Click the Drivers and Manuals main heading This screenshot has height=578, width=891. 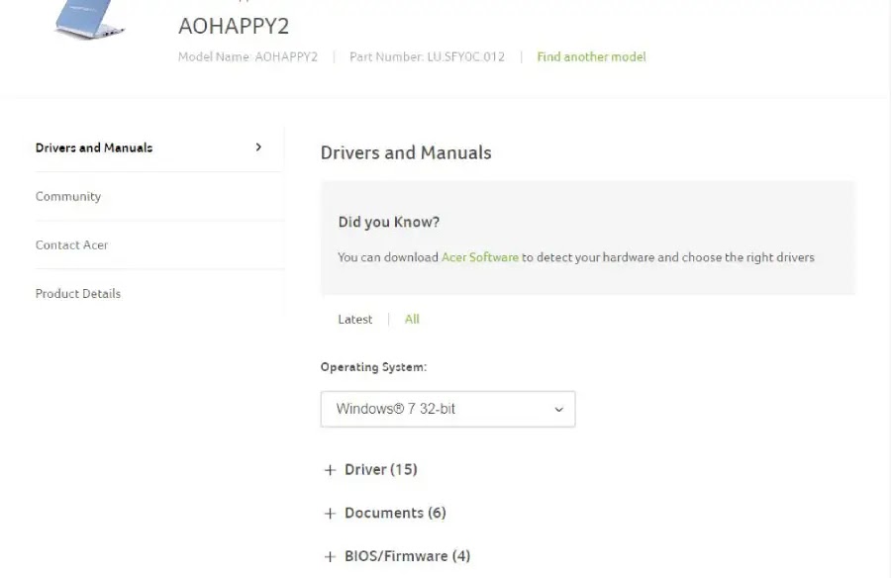click(406, 152)
